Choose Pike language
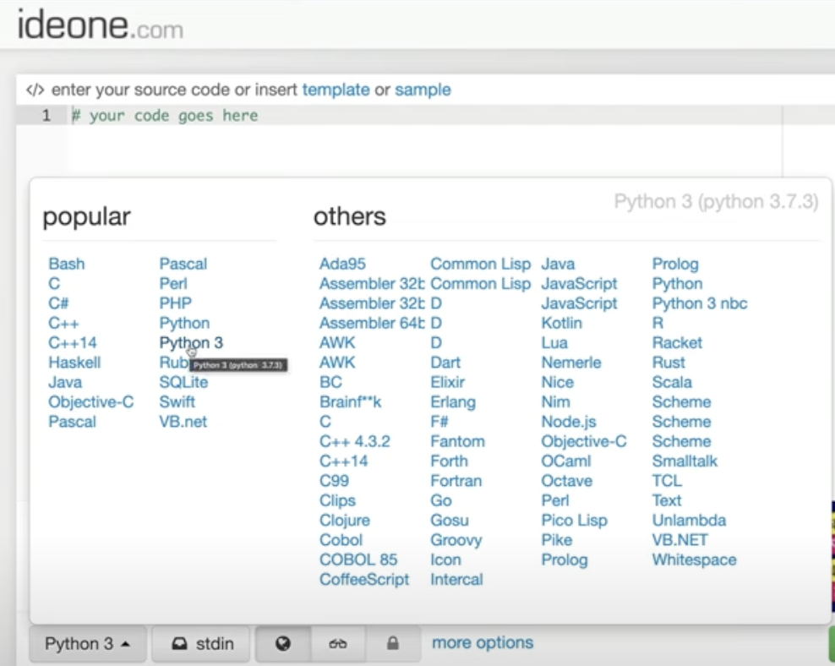 (x=556, y=540)
